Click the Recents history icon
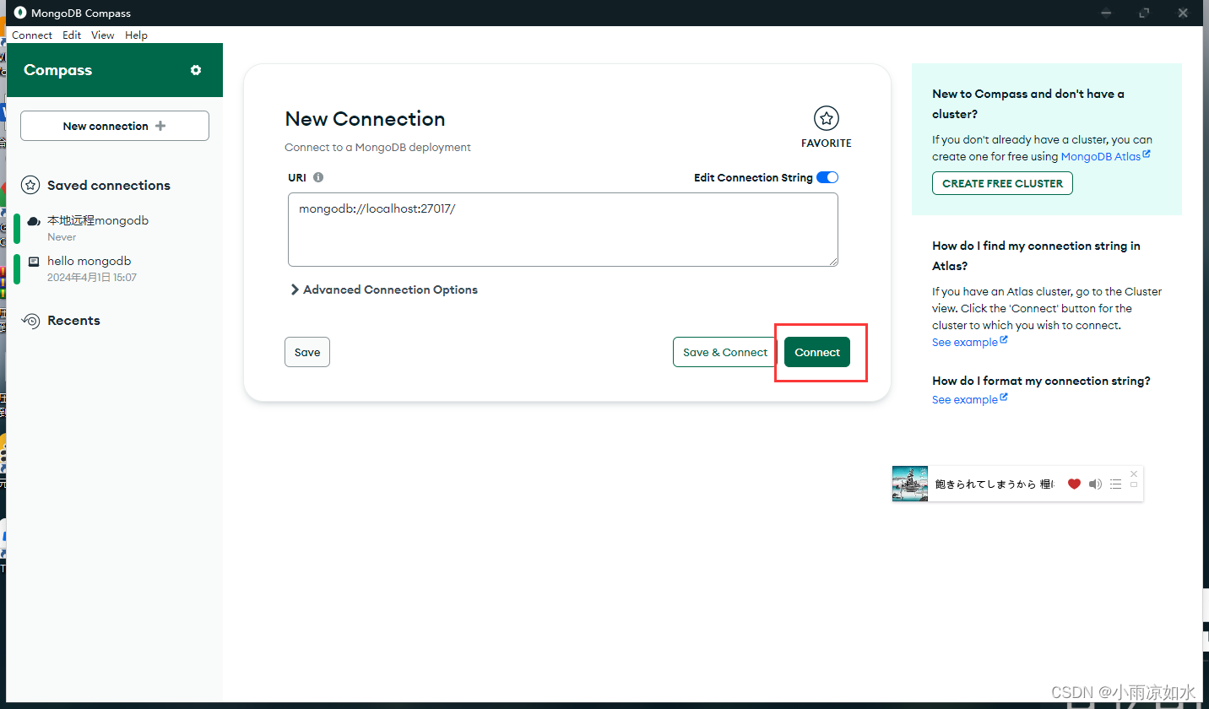 [30, 321]
